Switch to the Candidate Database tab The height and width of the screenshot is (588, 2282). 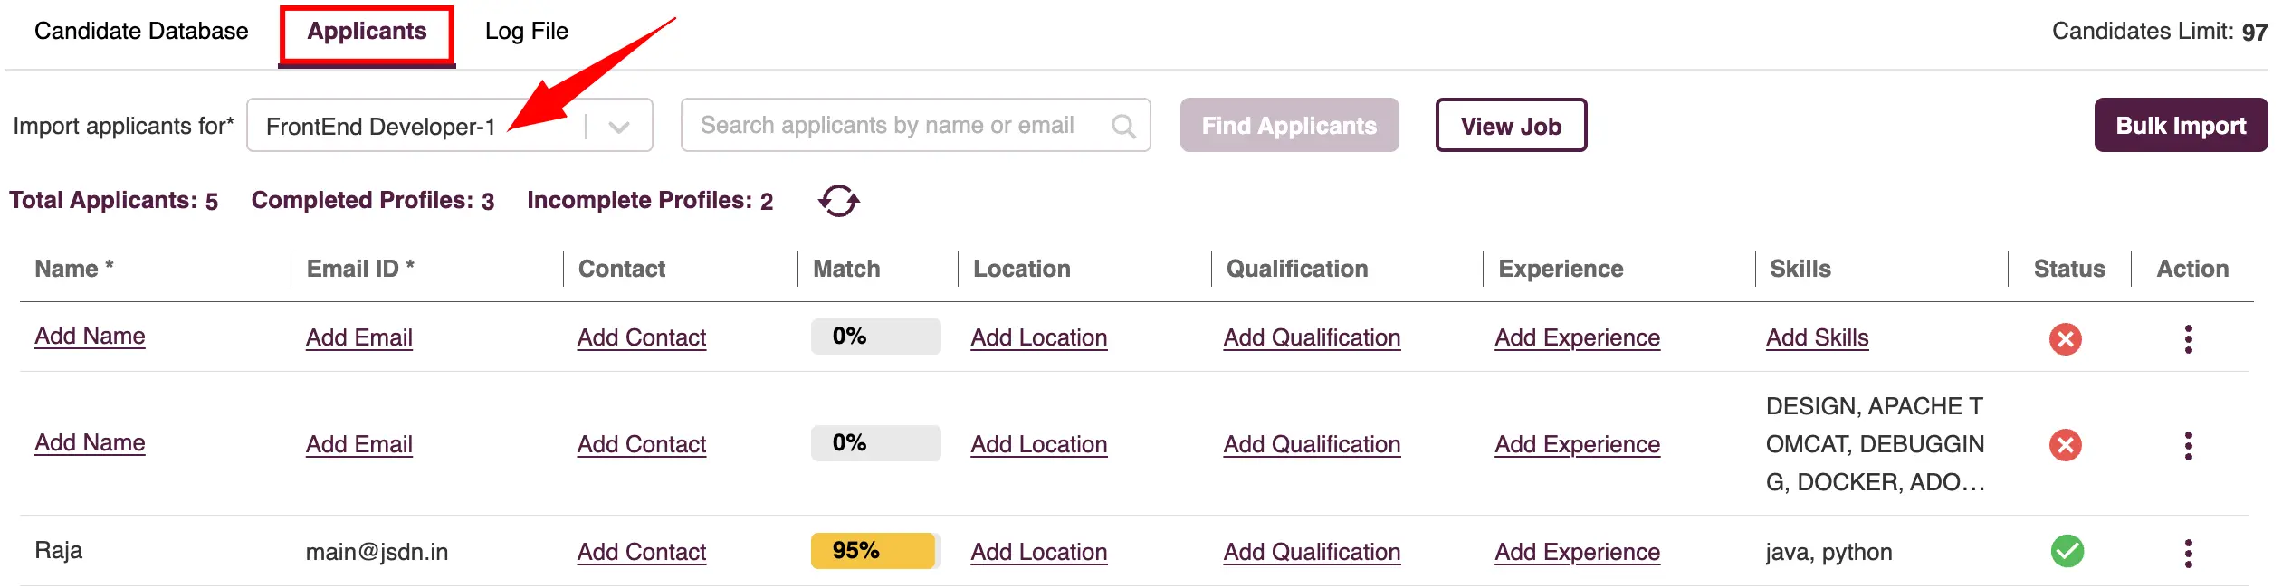click(141, 31)
